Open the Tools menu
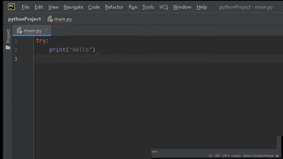 pyautogui.click(x=148, y=7)
